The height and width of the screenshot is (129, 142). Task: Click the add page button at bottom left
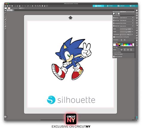pos(5,117)
